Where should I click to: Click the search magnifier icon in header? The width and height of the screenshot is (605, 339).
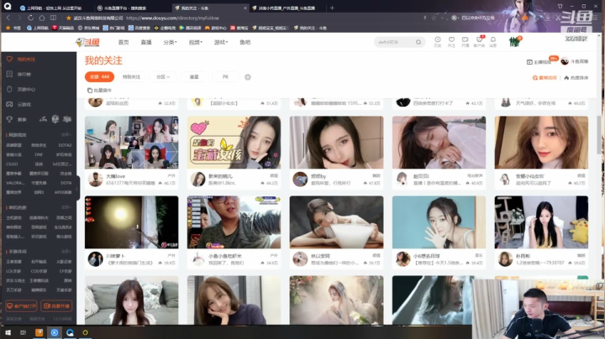[418, 42]
